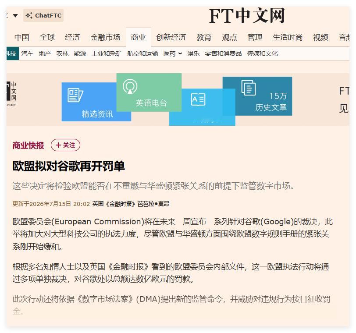The height and width of the screenshot is (333, 356).
Task: Select the 经济 navigation item
Action: tap(72, 37)
